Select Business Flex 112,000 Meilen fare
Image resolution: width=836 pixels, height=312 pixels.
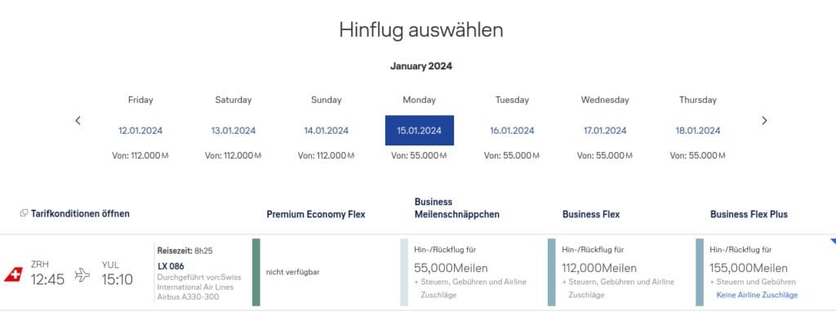(x=620, y=272)
